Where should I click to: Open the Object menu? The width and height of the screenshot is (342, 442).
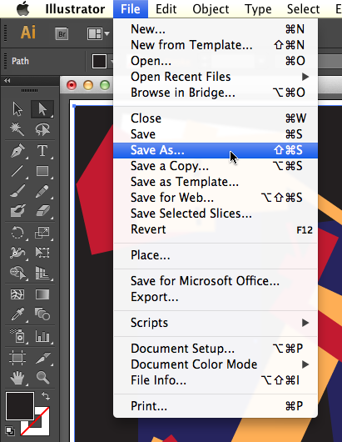(x=211, y=9)
